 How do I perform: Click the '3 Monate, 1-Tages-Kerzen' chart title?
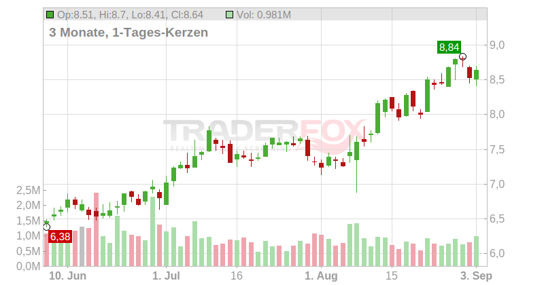(129, 32)
